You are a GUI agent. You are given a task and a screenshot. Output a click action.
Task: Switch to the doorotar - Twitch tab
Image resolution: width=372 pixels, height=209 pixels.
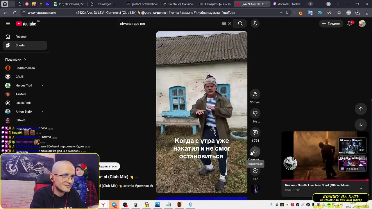pyautogui.click(x=289, y=4)
